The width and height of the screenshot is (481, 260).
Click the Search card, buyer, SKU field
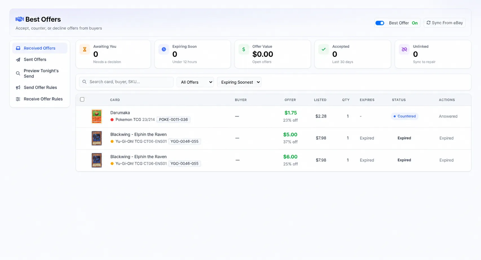coord(126,82)
